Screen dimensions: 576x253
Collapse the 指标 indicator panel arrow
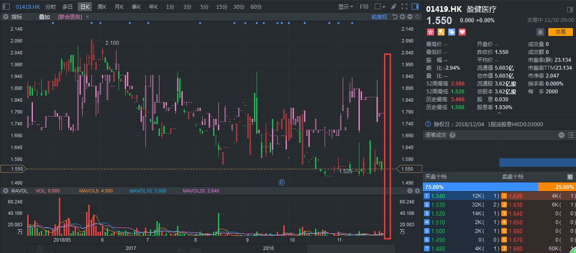5,17
